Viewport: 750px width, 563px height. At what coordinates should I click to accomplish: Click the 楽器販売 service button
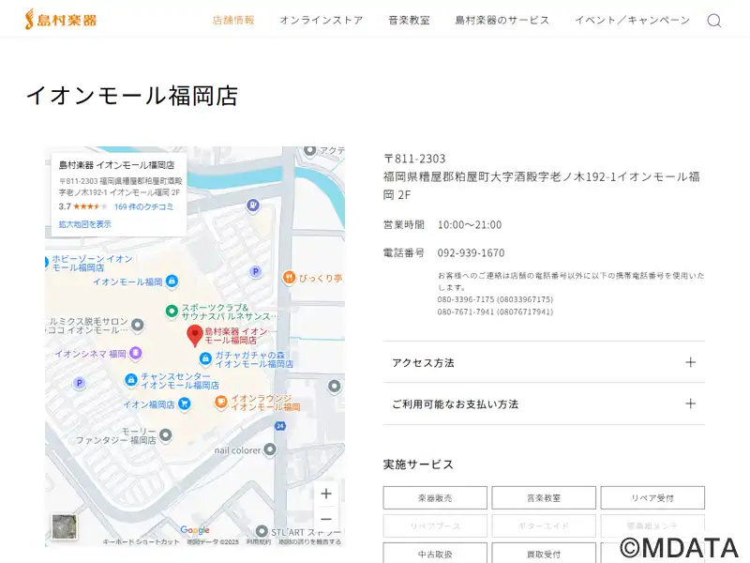[435, 498]
